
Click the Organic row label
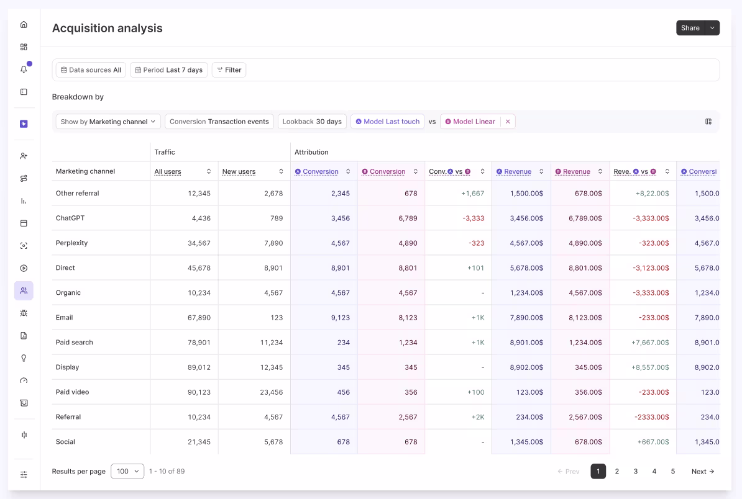coord(68,292)
